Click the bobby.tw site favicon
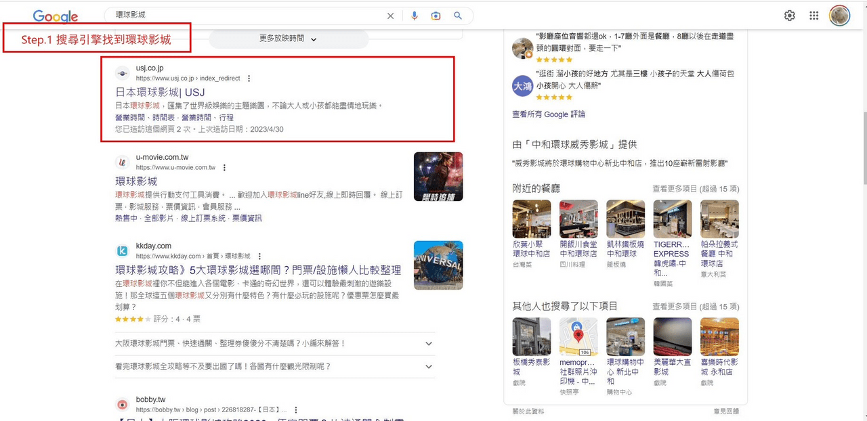867x421 pixels. click(x=122, y=405)
